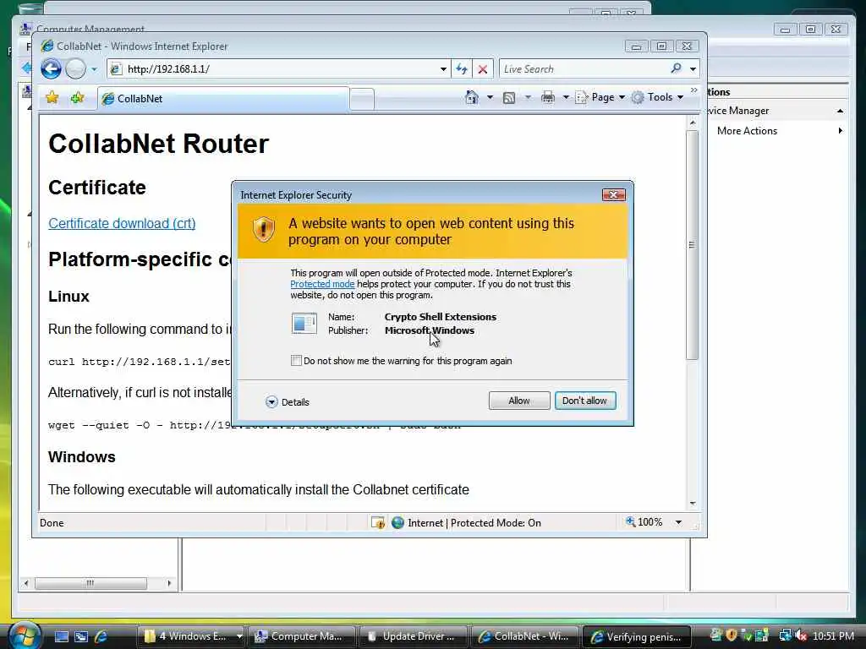Open the recent pages dropdown arrow

click(x=94, y=69)
